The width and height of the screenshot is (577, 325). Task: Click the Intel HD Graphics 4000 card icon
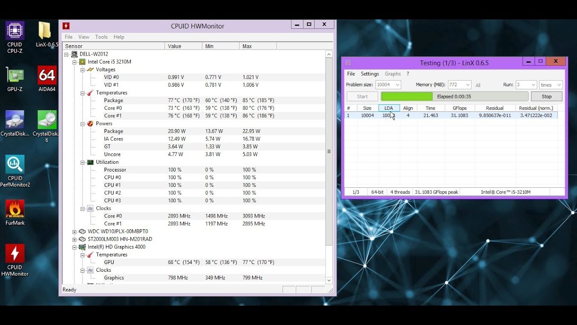point(82,247)
